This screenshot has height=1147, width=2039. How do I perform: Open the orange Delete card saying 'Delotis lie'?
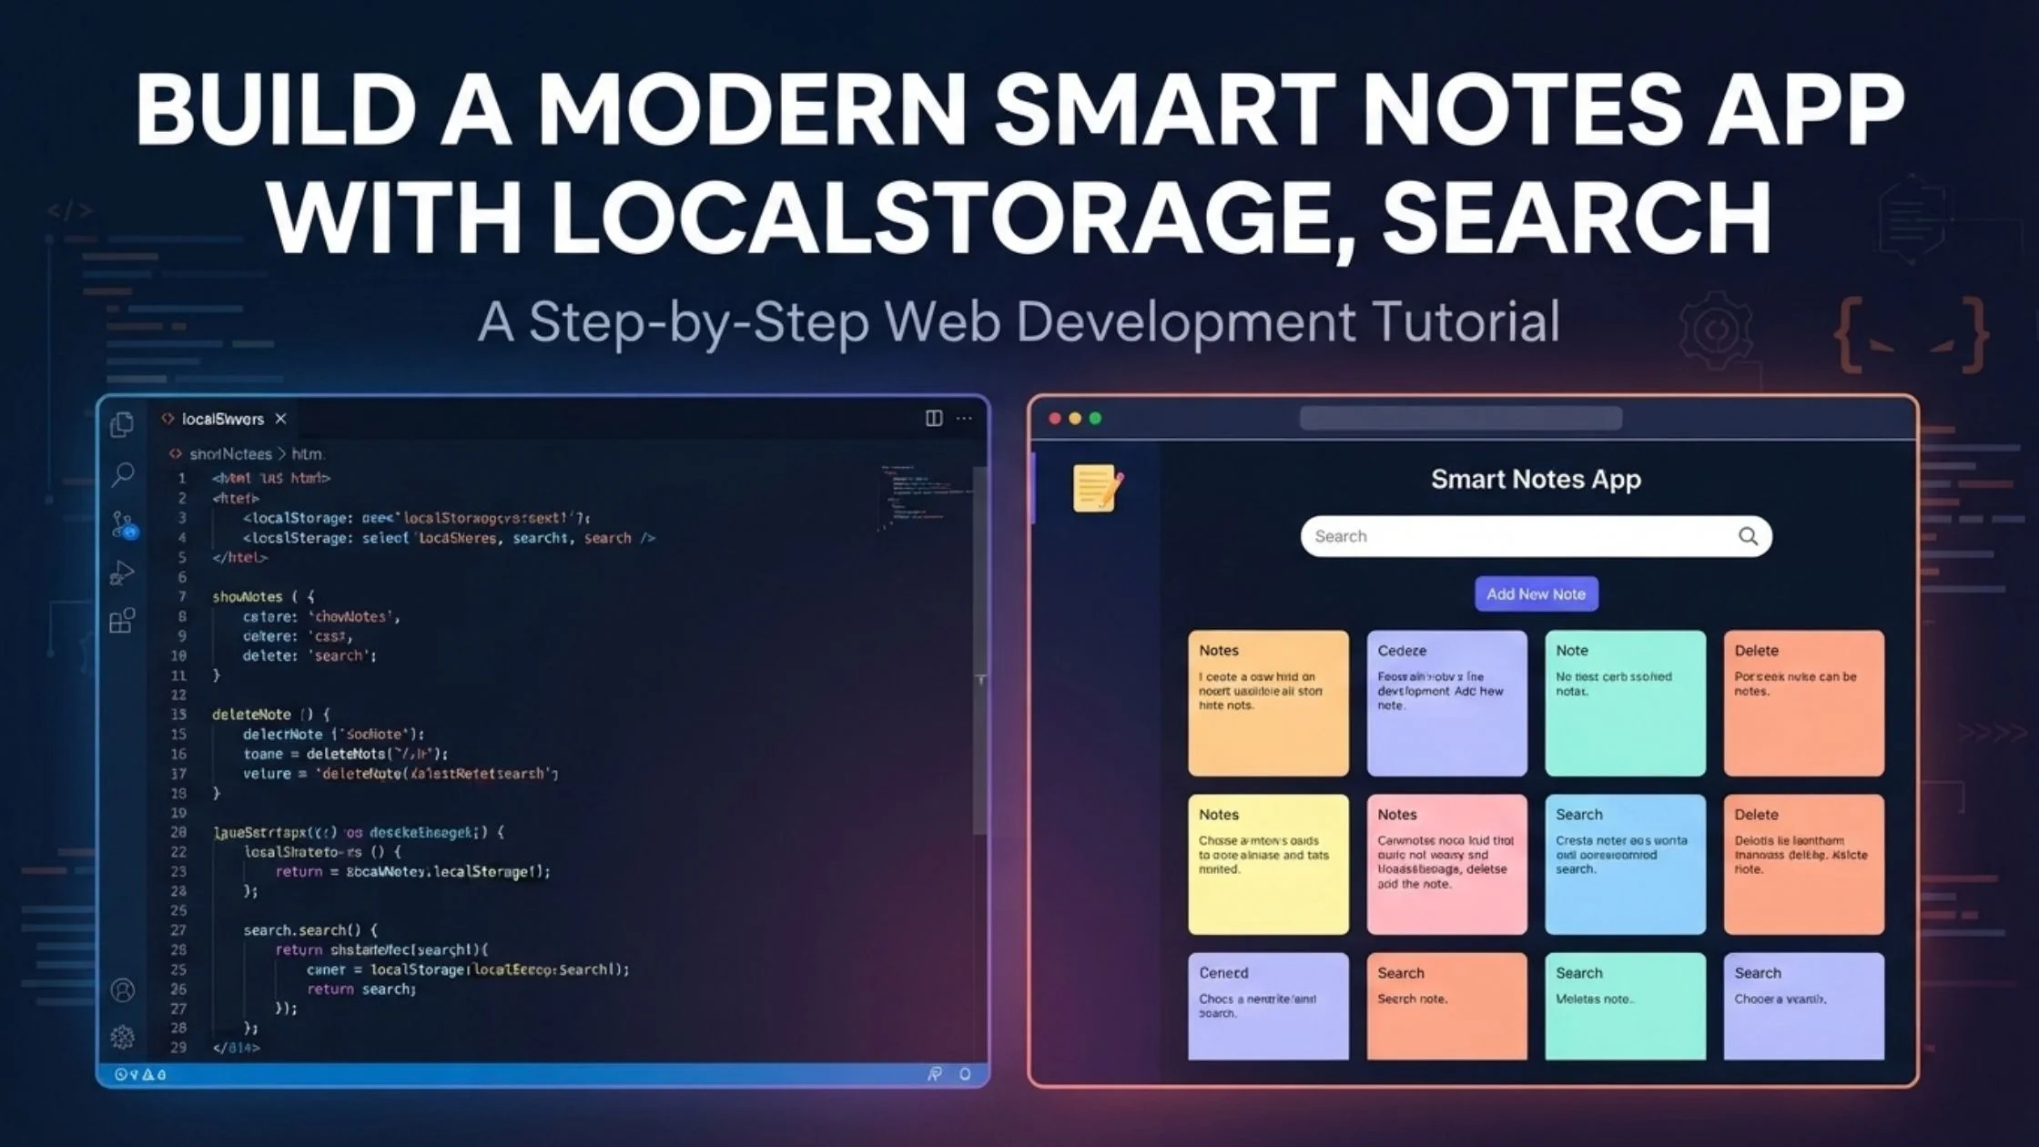[x=1803, y=864]
